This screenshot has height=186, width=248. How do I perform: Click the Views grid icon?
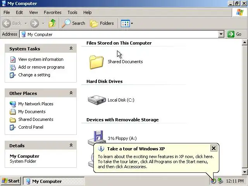[x=125, y=23]
